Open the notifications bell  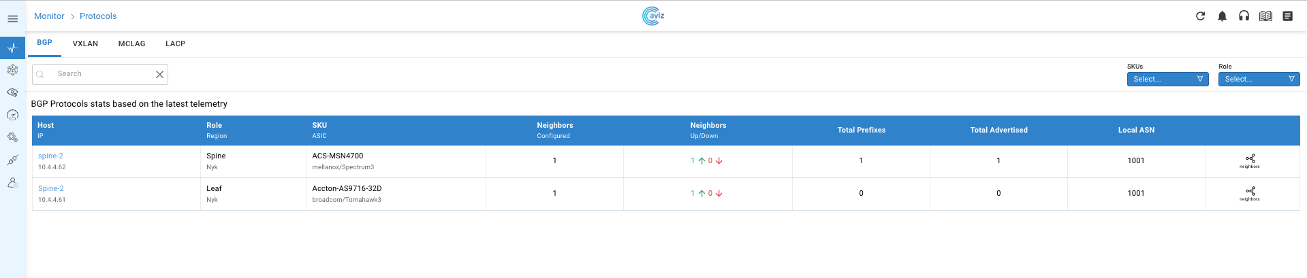1222,16
